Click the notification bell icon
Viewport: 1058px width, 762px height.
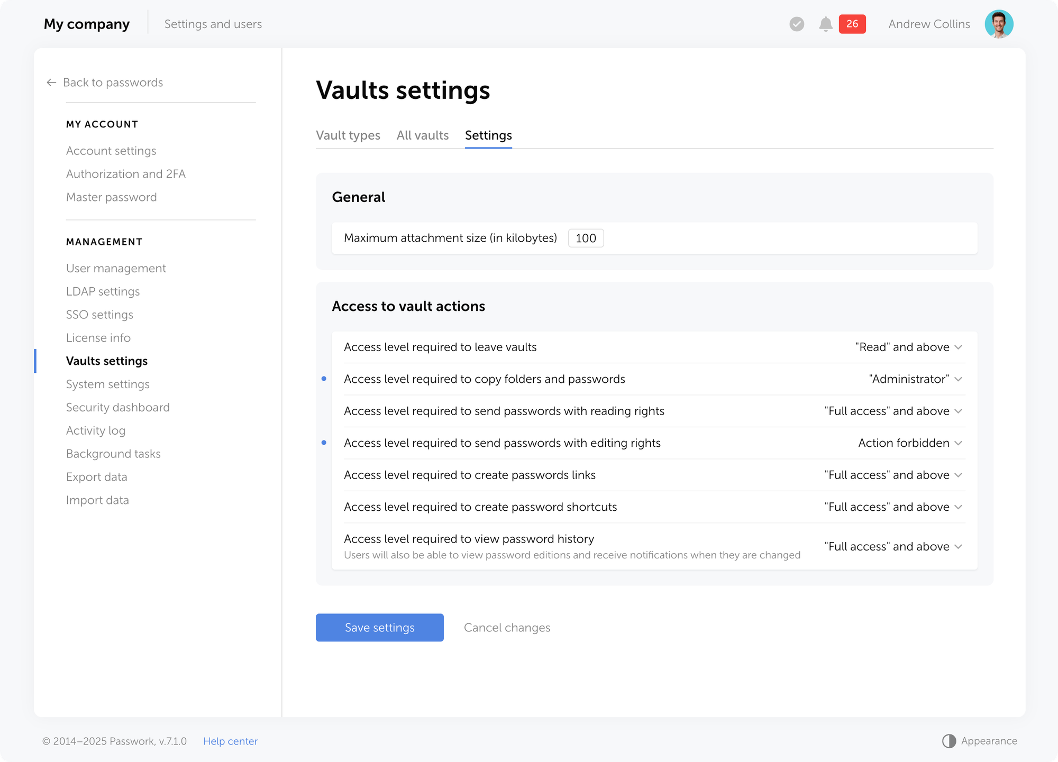(825, 24)
